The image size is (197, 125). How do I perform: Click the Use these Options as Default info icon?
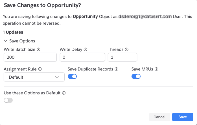(64, 93)
